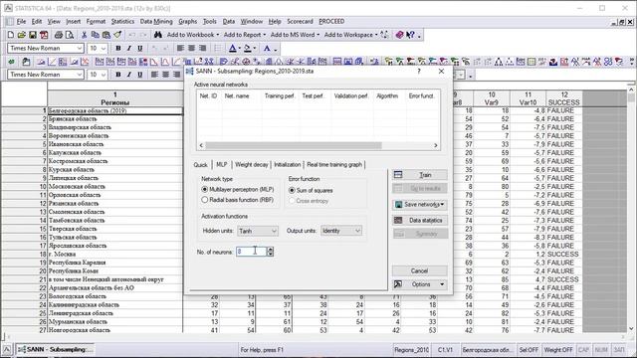Open upper toolbar font size dropdown
This screenshot has width=637, height=358.
tap(104, 49)
